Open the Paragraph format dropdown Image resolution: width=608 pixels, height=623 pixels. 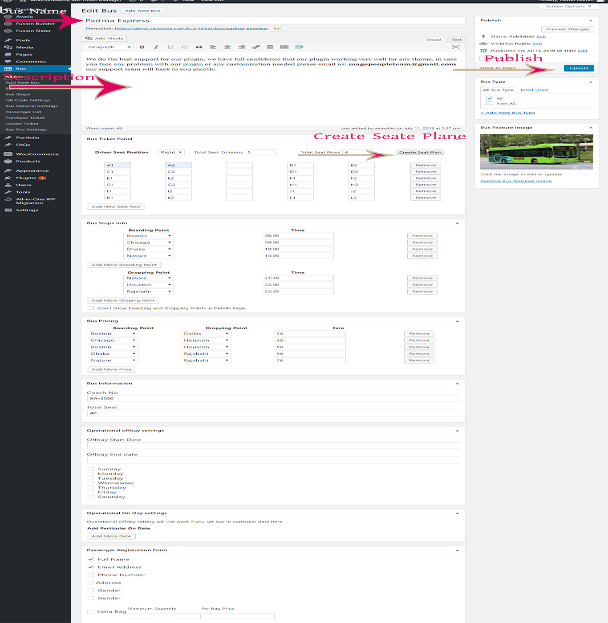point(109,47)
